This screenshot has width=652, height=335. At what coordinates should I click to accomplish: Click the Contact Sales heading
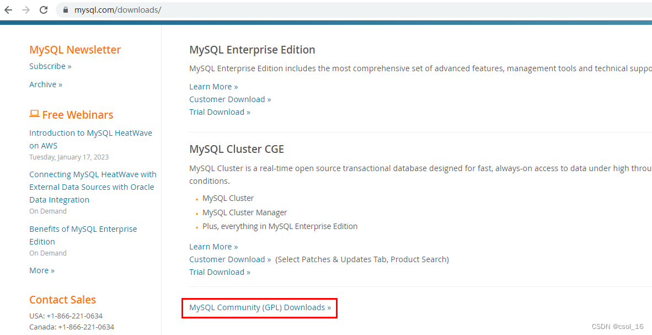click(62, 299)
